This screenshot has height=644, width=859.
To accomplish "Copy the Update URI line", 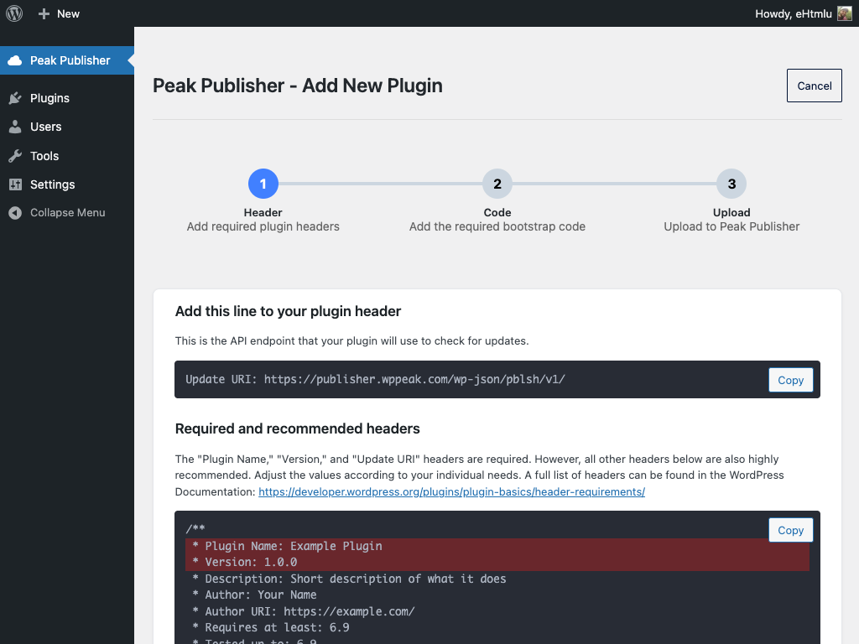I will [790, 380].
